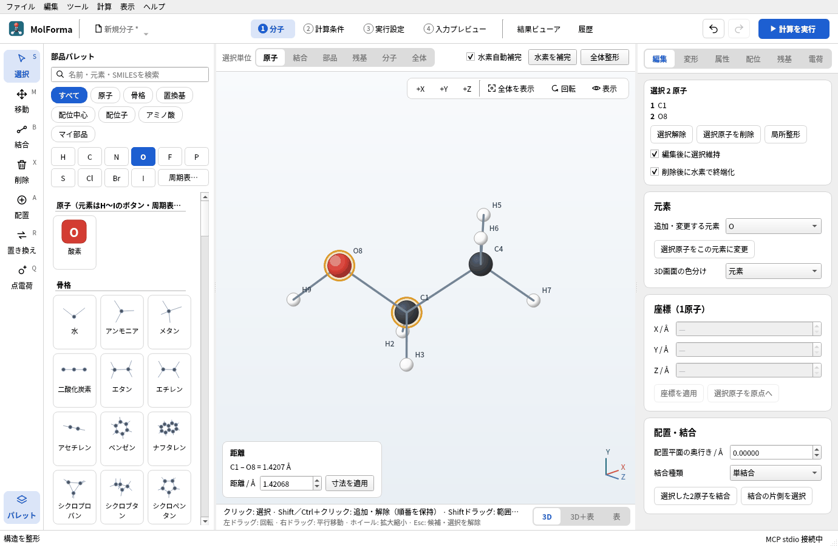The image size is (838, 547).
Task: Open 追加・変更する元素 dropdown
Action: (774, 226)
